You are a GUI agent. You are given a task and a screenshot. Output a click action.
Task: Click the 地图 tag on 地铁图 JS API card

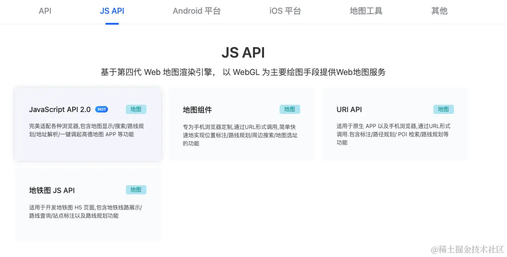coord(136,190)
